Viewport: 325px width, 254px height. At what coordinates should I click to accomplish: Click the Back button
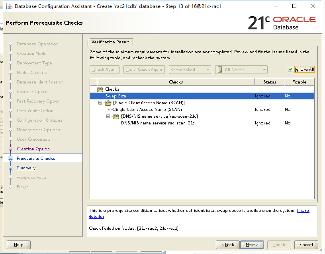coord(228,245)
